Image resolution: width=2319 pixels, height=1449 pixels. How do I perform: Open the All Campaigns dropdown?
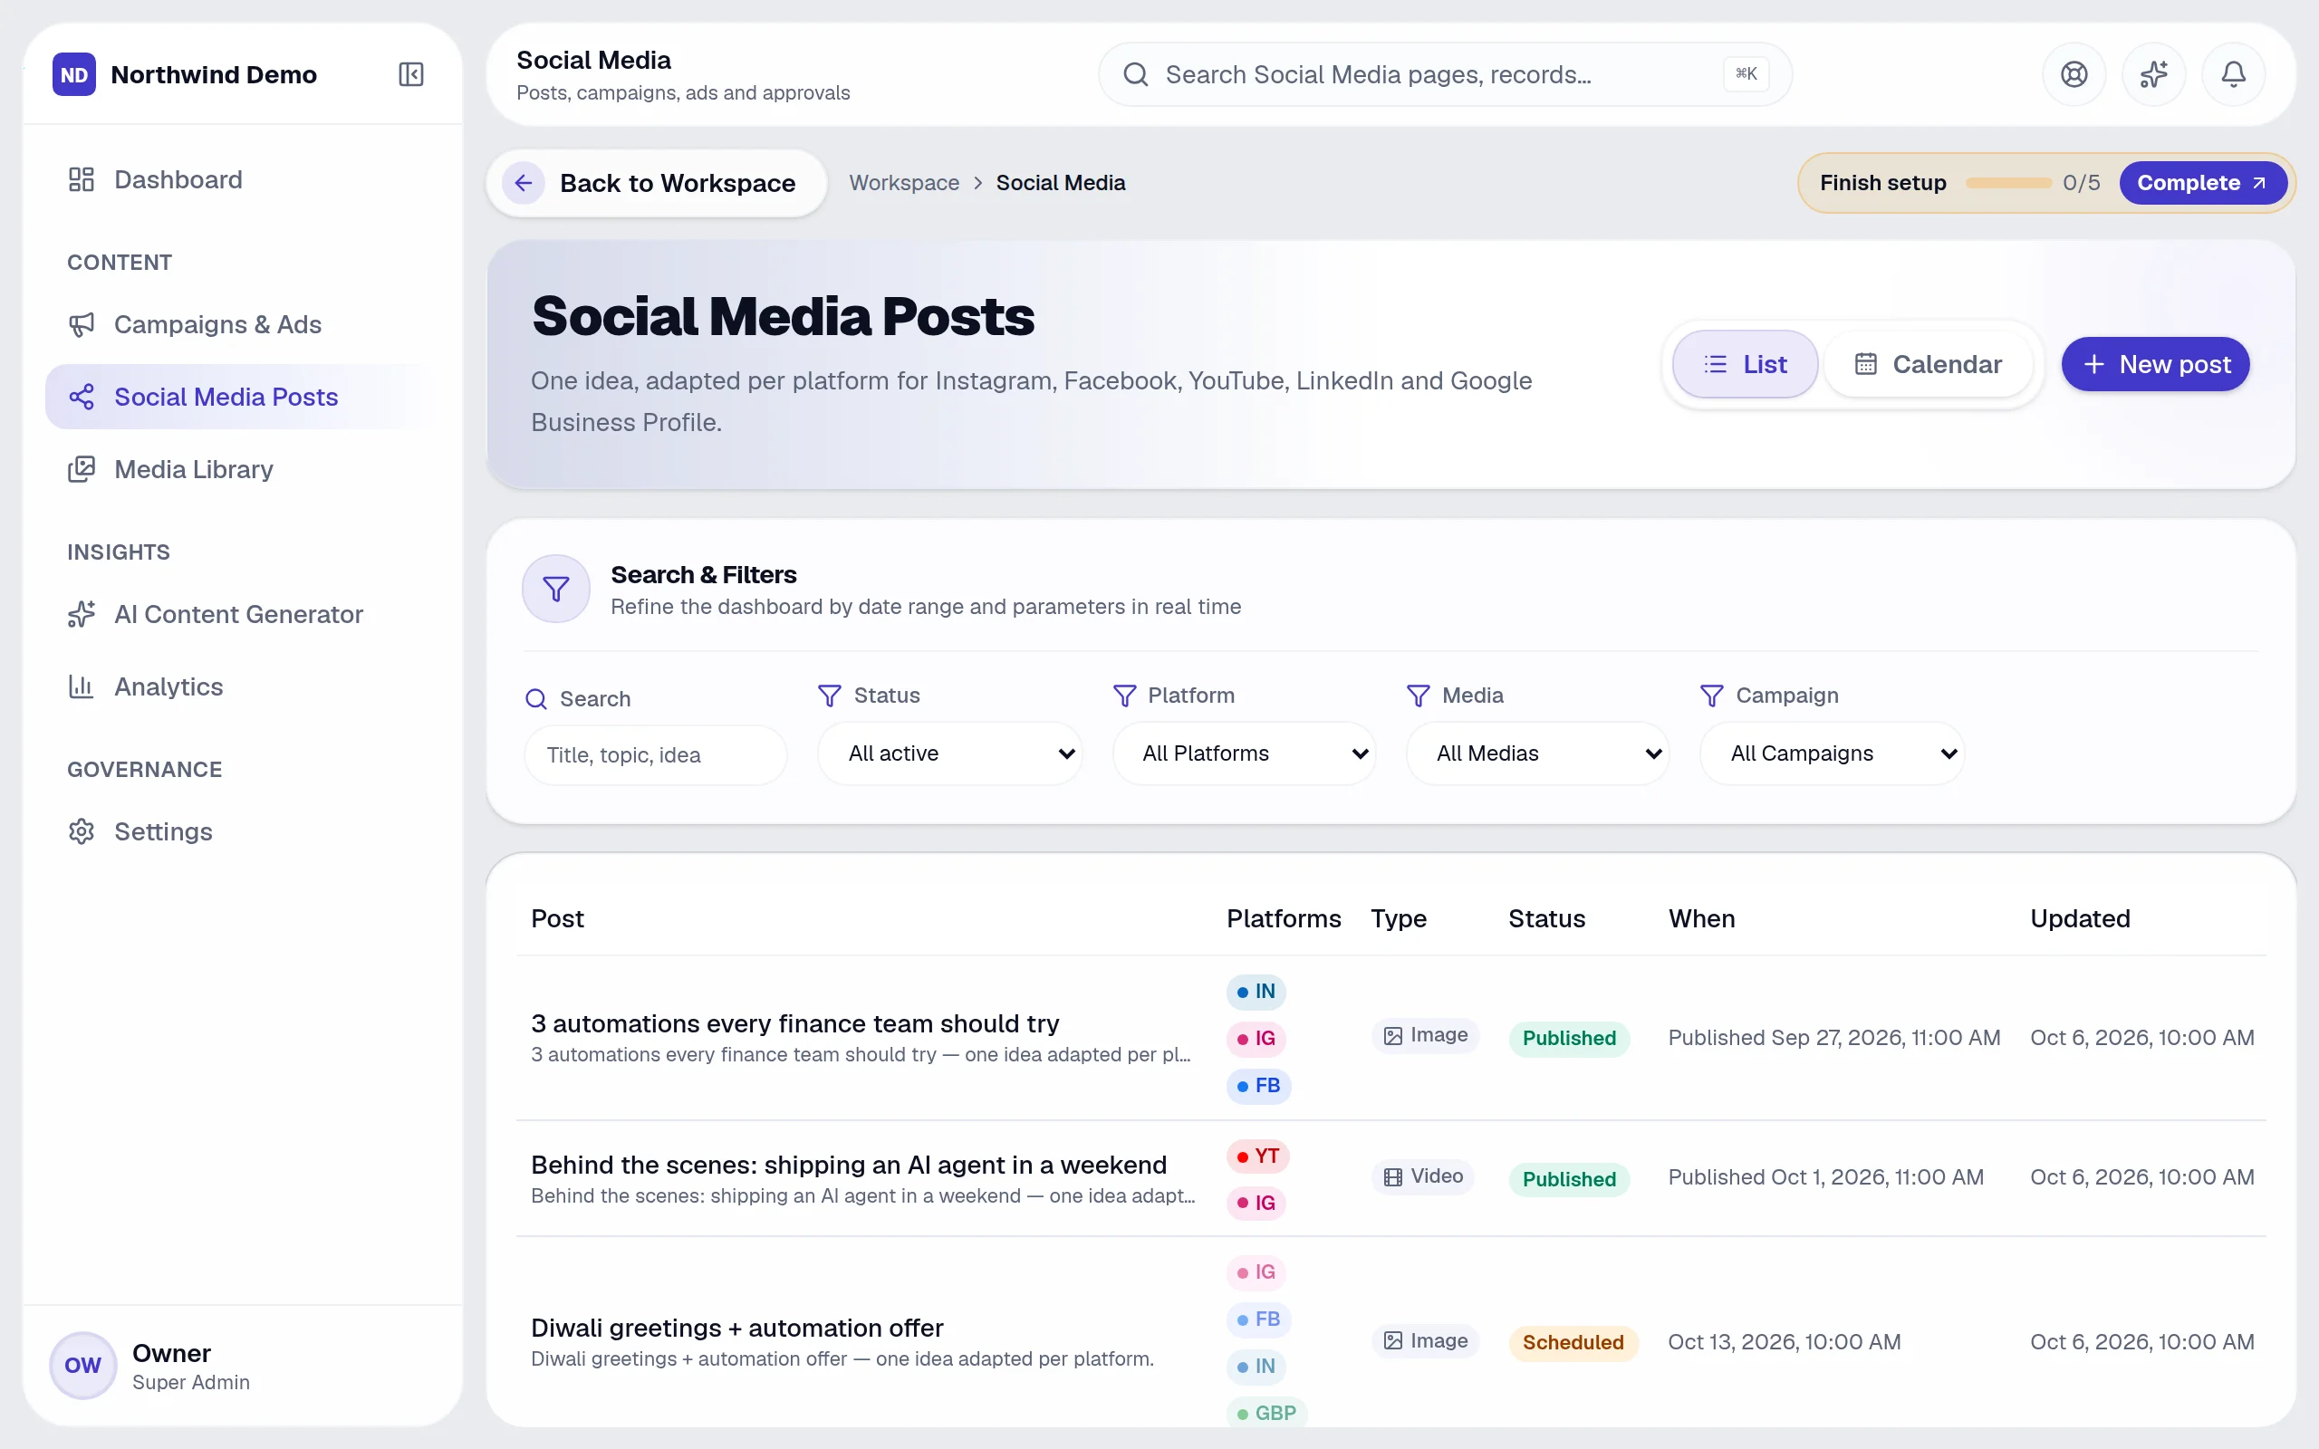1832,753
